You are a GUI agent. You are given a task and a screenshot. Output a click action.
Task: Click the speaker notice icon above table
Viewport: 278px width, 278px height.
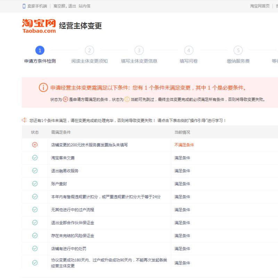coord(24,120)
